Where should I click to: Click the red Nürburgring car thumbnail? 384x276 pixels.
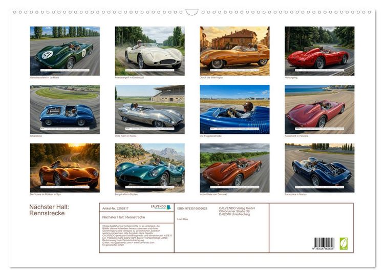[x=319, y=51]
